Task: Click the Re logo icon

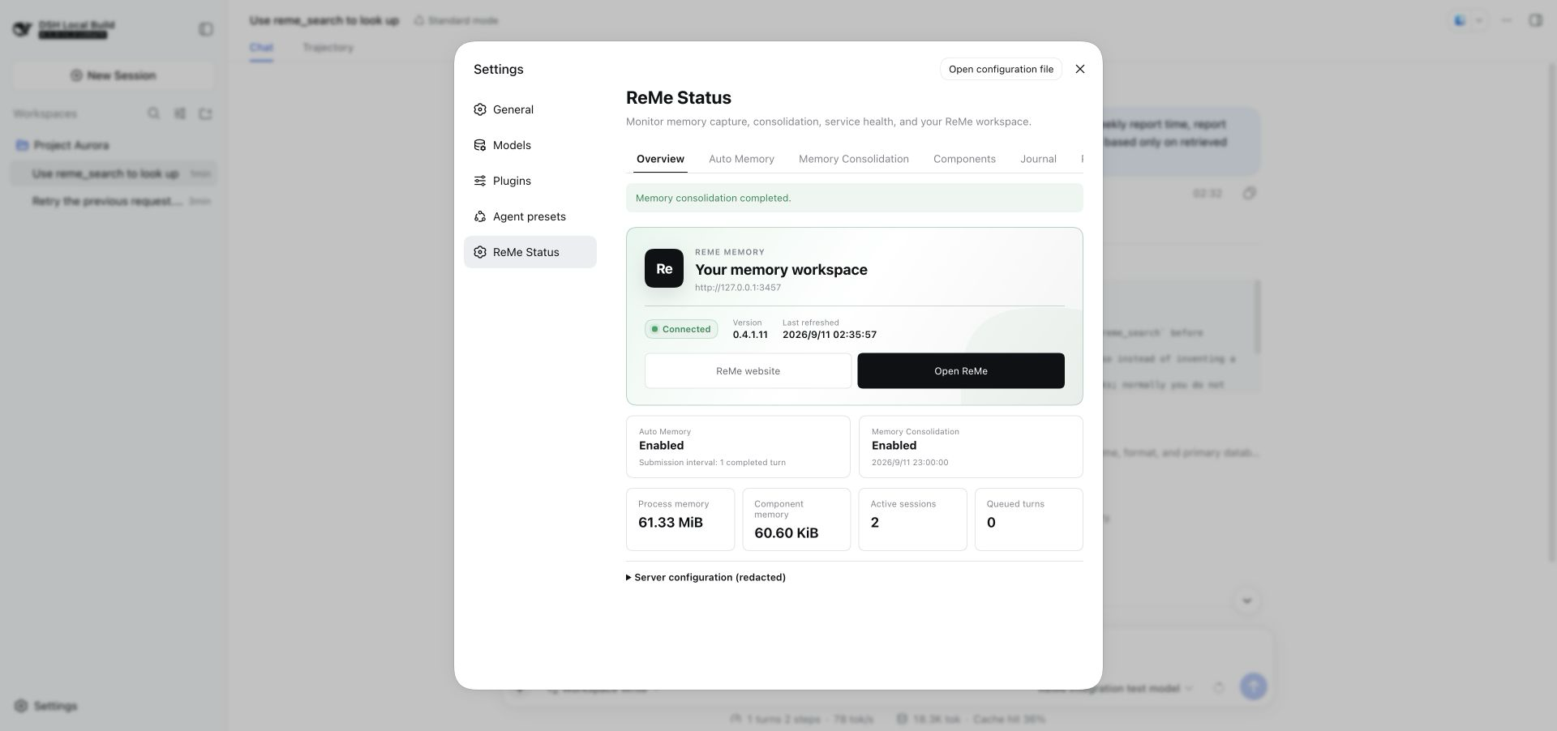Action: 664,268
